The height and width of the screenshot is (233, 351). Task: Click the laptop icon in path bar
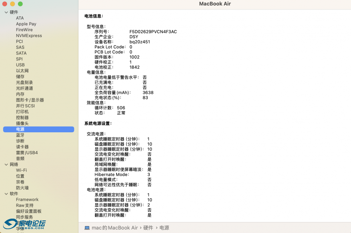pyautogui.click(x=87, y=228)
